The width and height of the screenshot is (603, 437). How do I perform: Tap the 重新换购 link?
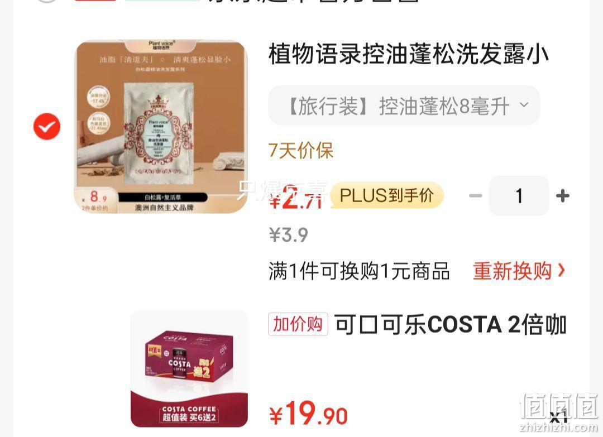[x=512, y=271]
